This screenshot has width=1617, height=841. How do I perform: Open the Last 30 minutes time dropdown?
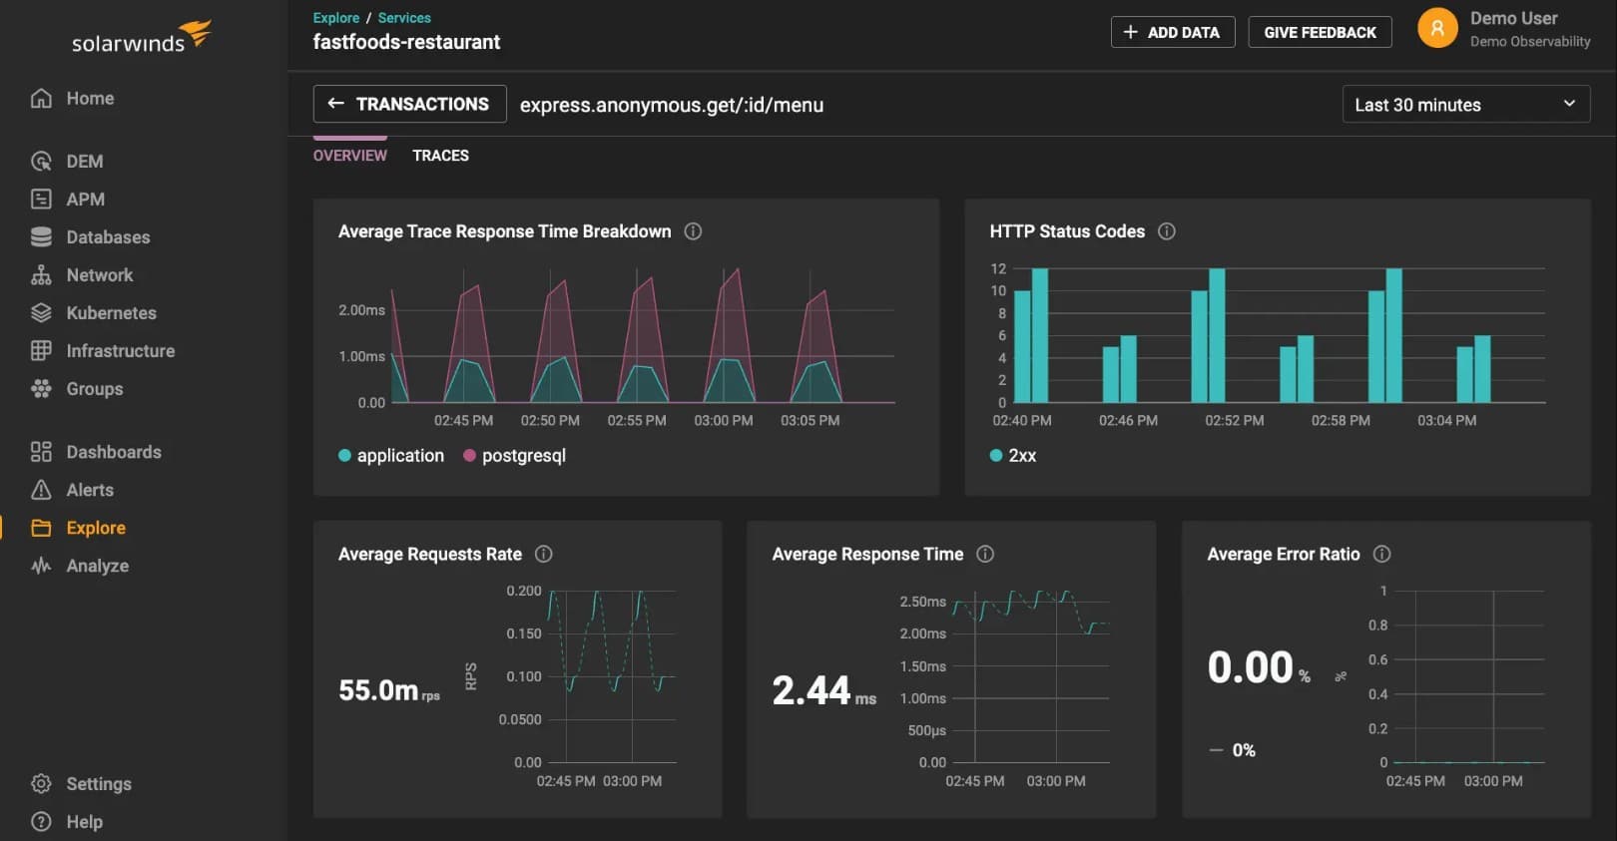pyautogui.click(x=1465, y=104)
